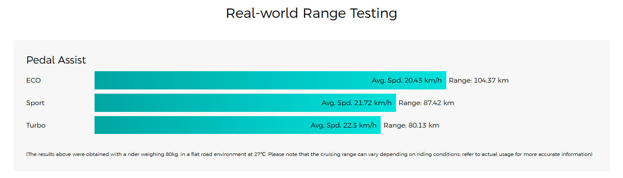
Task: Click the Sport range progress bar
Action: [x=245, y=103]
